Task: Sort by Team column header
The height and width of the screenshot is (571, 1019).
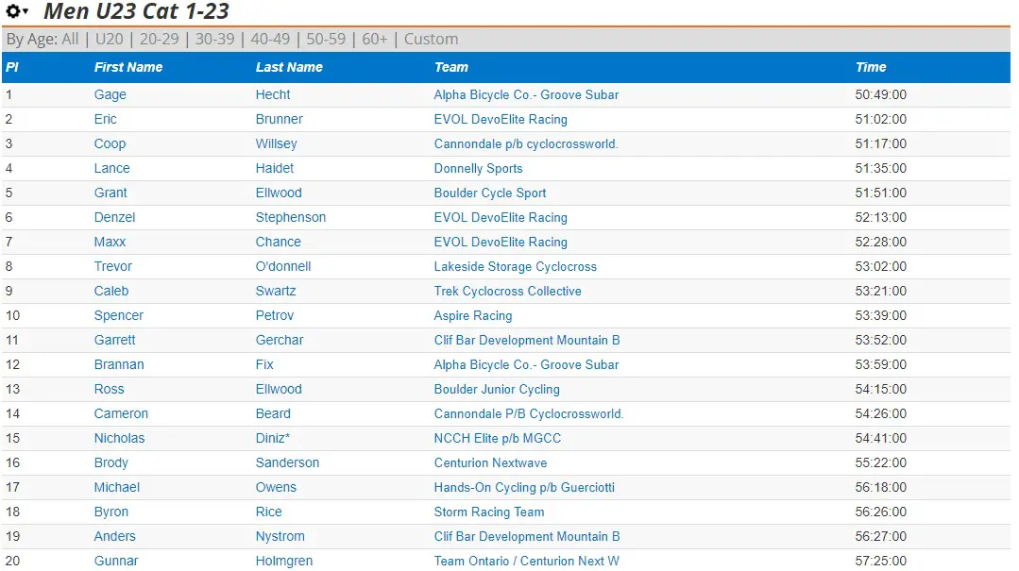Action: pos(451,67)
